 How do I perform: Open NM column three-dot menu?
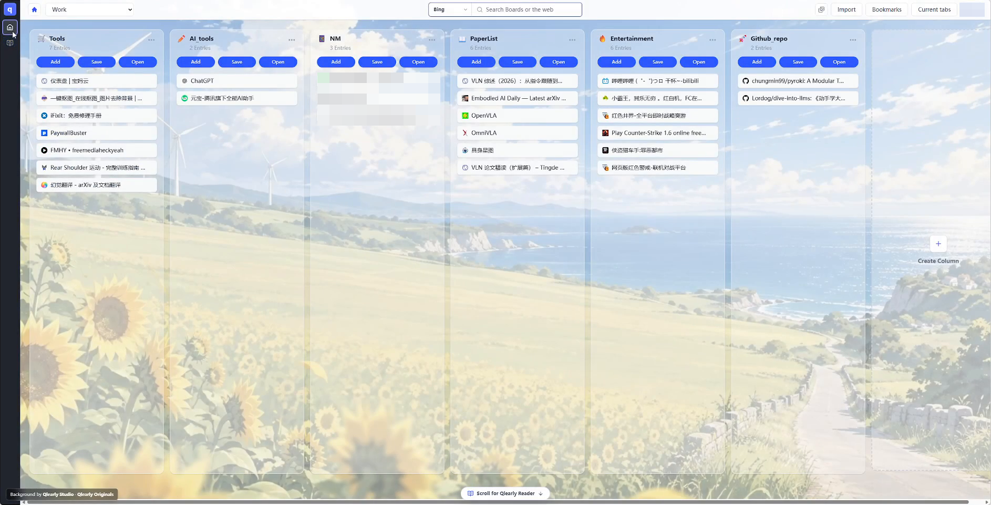point(432,40)
